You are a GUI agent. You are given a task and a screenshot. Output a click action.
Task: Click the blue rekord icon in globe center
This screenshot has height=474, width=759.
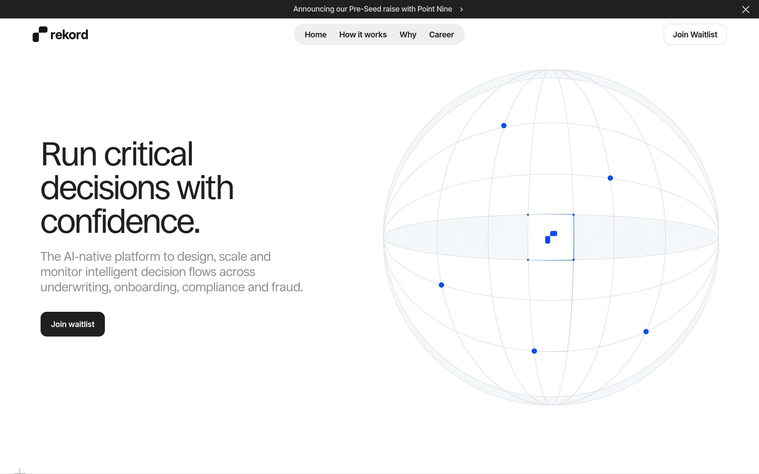pos(551,237)
